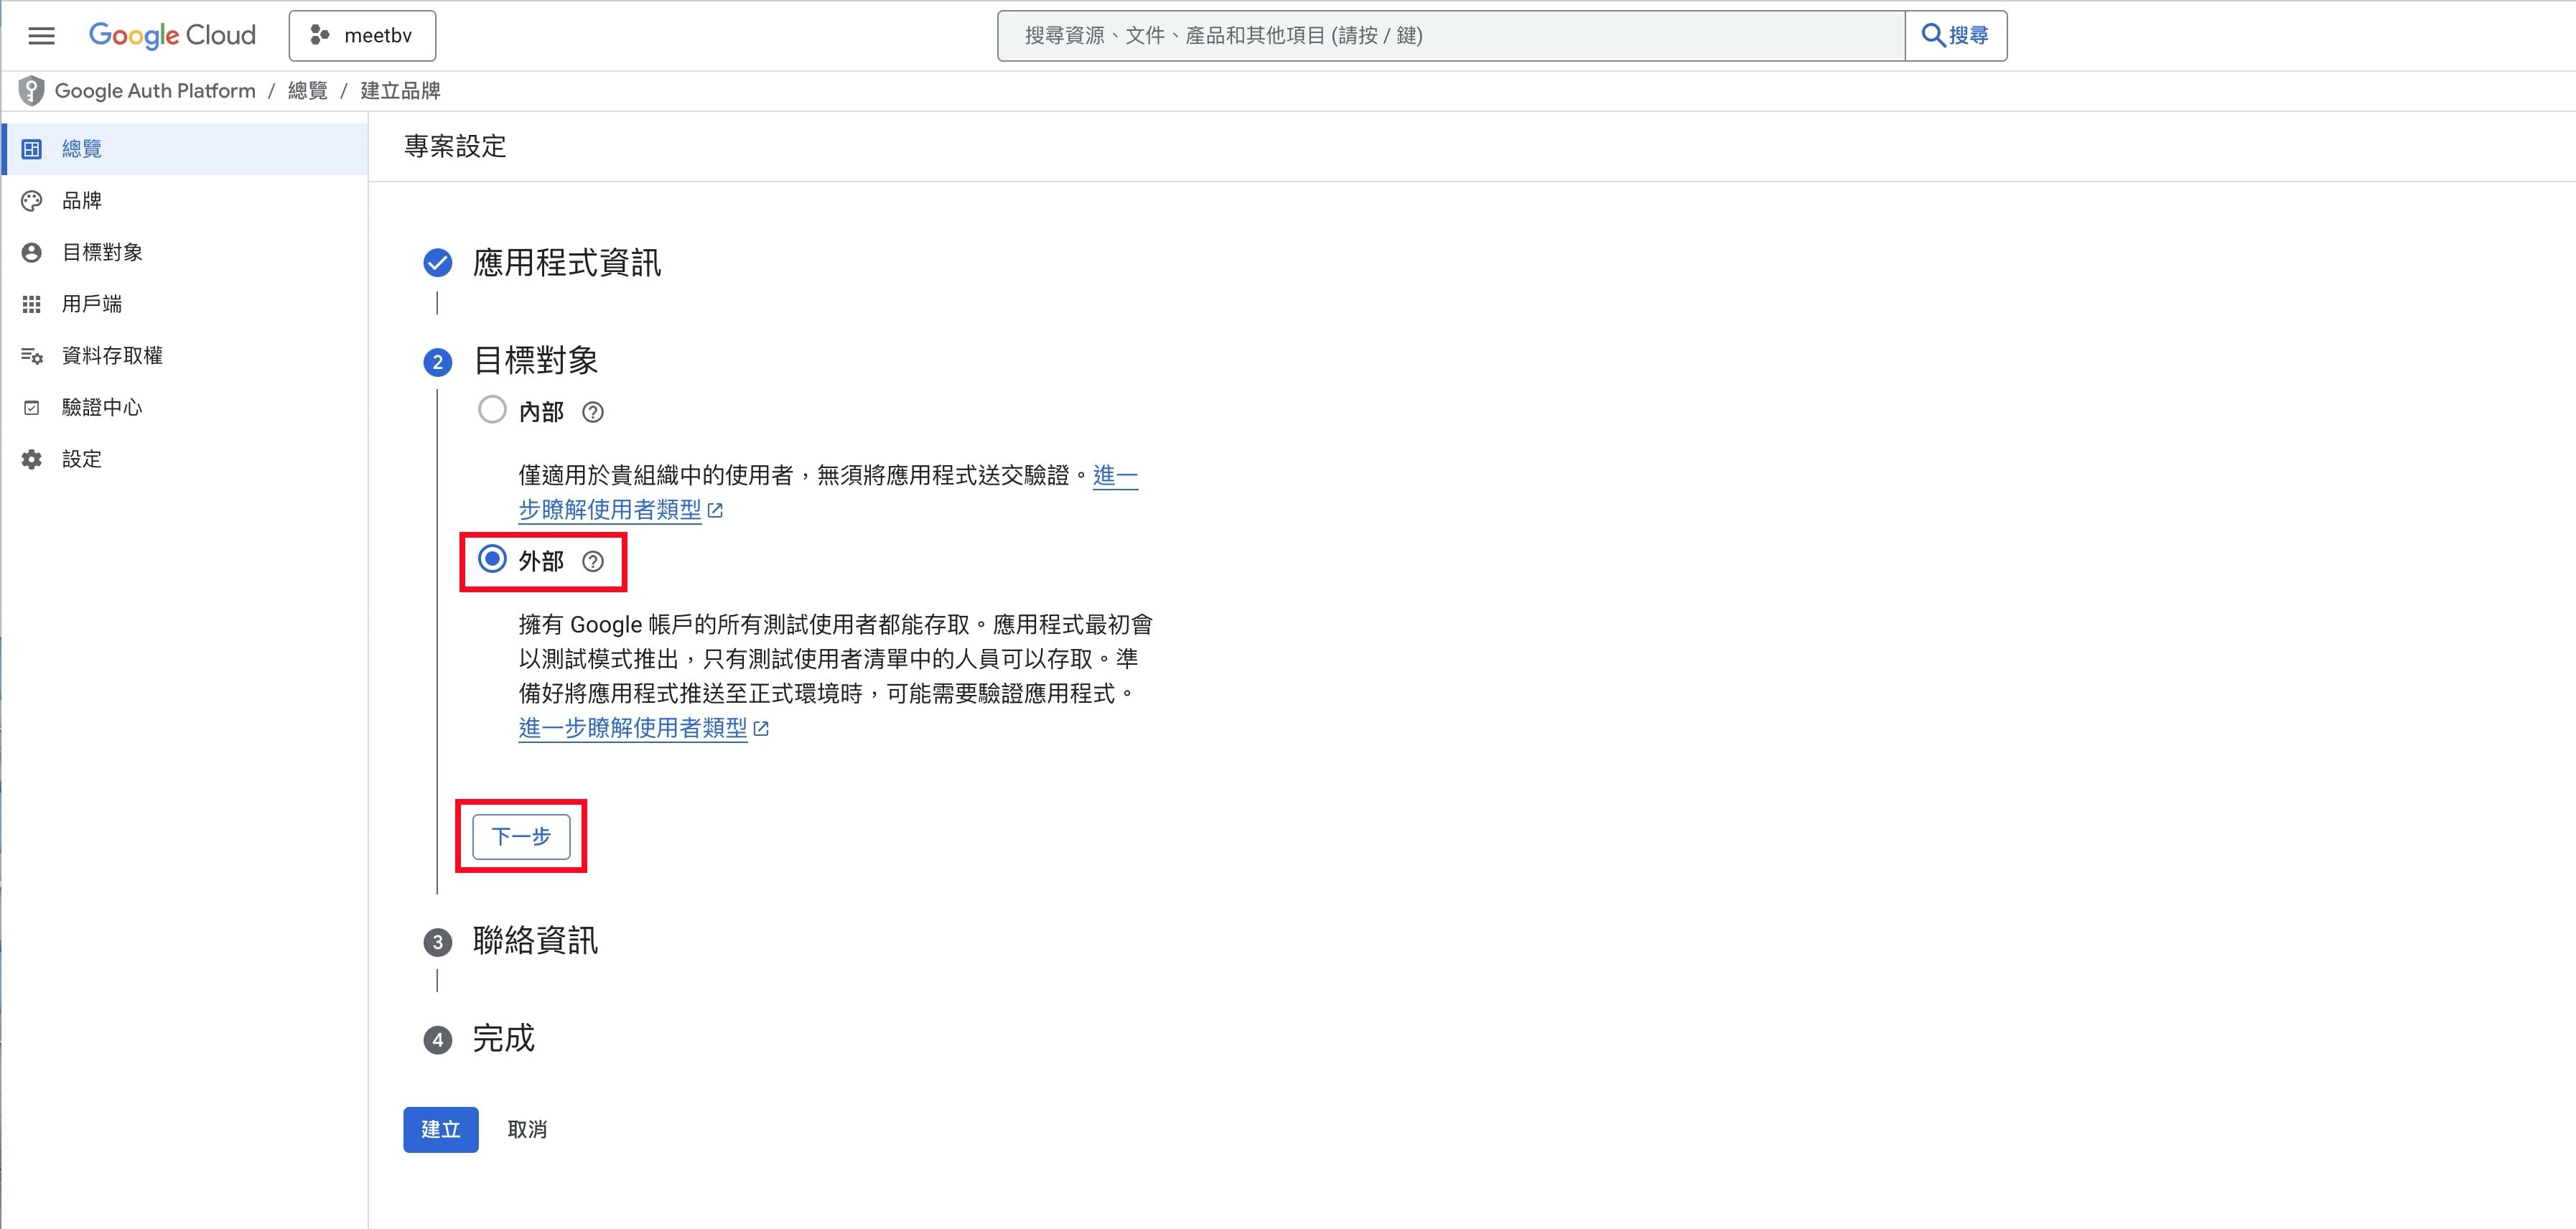
Task: Click the 驗證中心 checkbox icon
Action: tap(32, 408)
